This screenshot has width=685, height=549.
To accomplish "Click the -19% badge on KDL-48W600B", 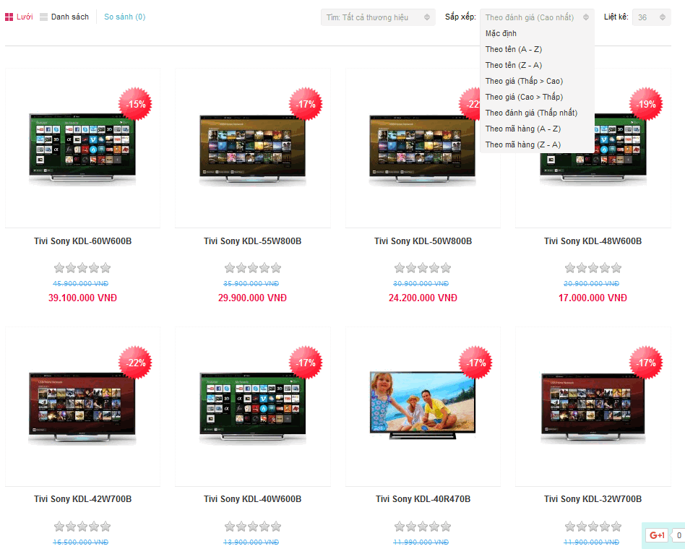I will click(x=646, y=104).
